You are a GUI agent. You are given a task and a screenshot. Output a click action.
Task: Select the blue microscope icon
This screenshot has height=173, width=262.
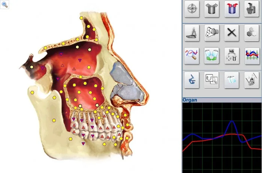click(x=192, y=79)
